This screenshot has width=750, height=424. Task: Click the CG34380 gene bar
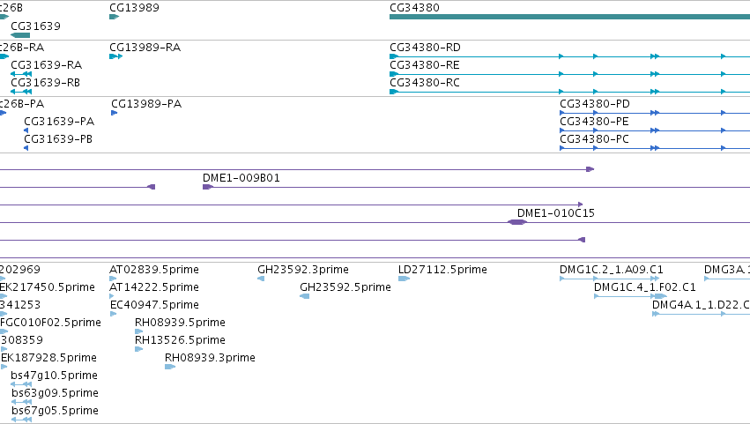coord(569,17)
